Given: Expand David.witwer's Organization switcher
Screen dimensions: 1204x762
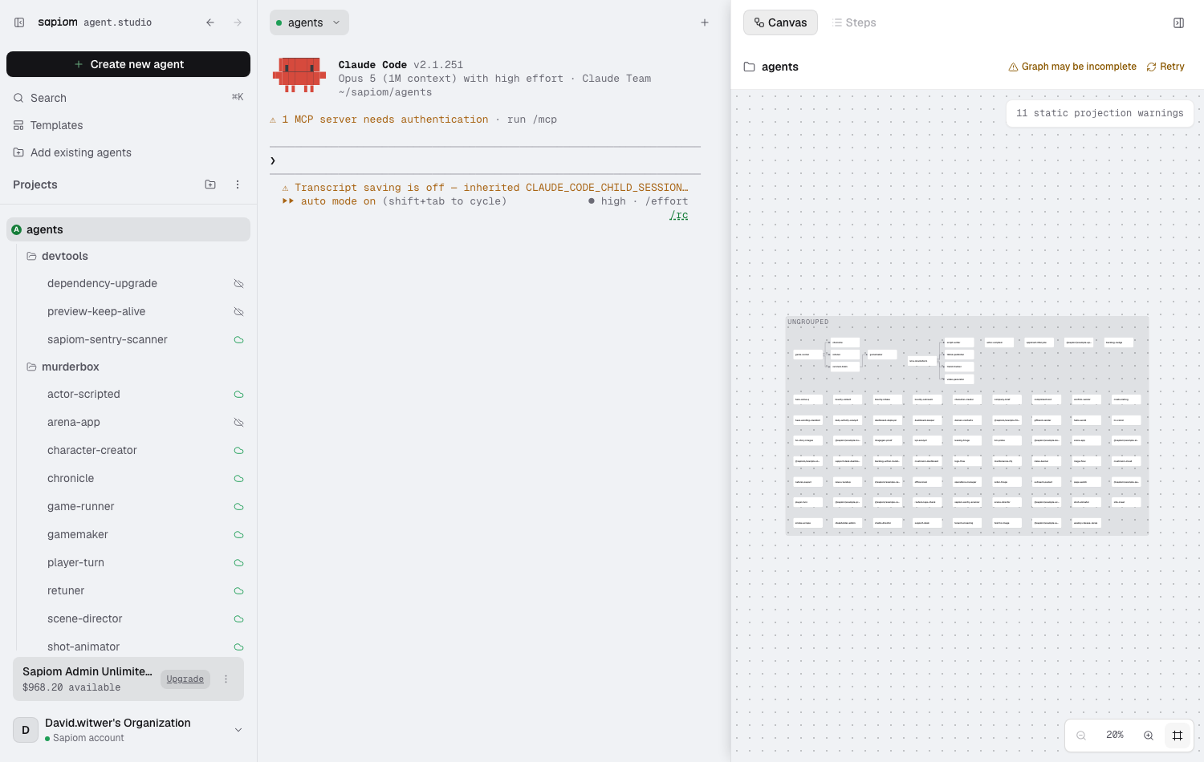Looking at the screenshot, I should (x=238, y=730).
